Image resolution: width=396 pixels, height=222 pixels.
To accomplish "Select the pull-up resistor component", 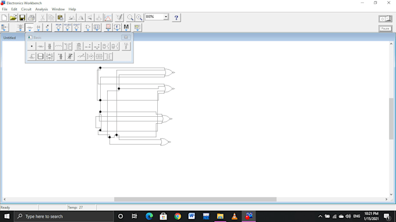I will coord(126,46).
